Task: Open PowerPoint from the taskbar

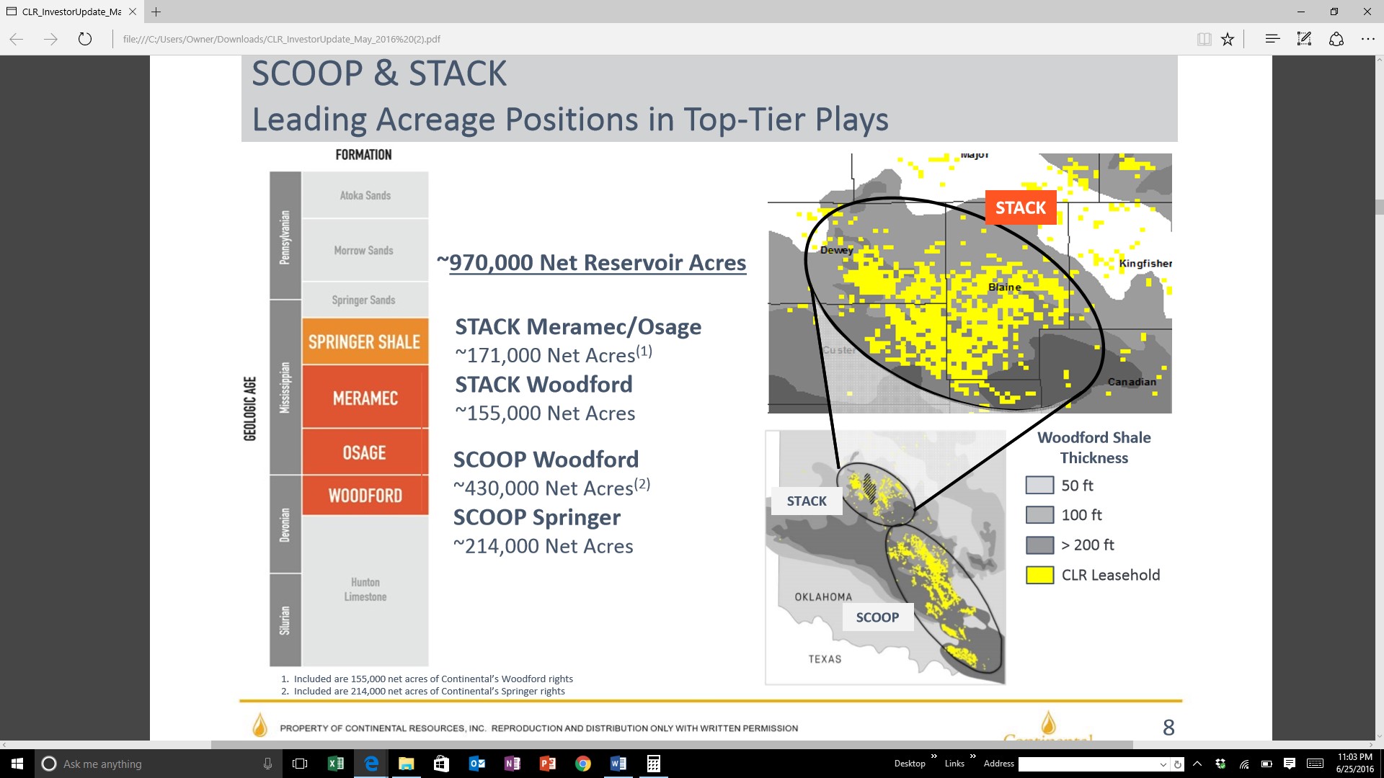Action: 547,764
